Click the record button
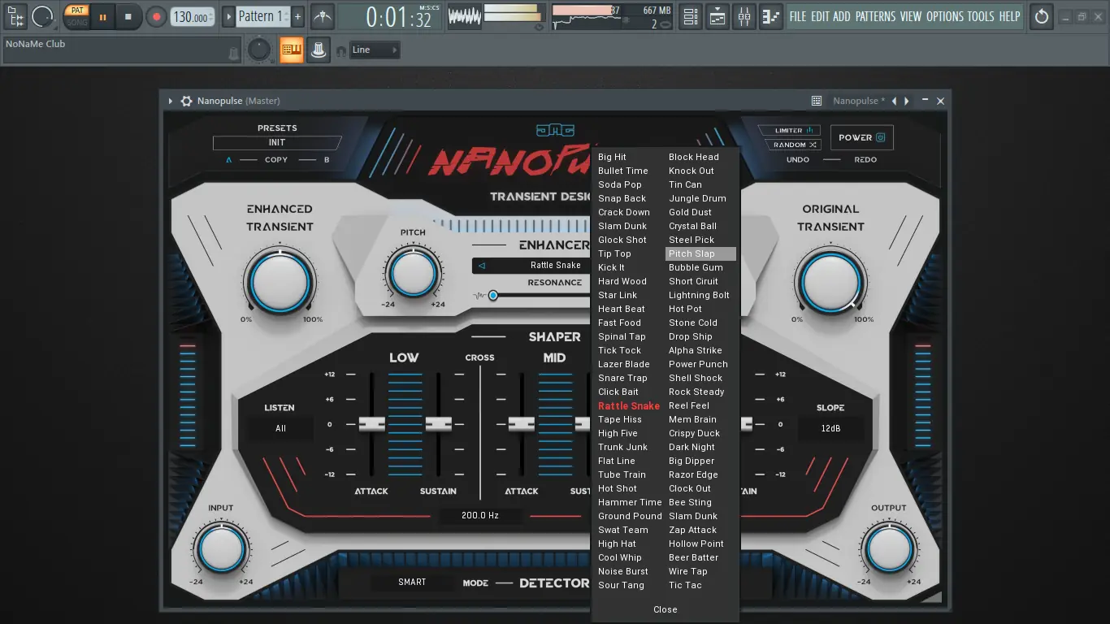The width and height of the screenshot is (1110, 624). pyautogui.click(x=157, y=16)
